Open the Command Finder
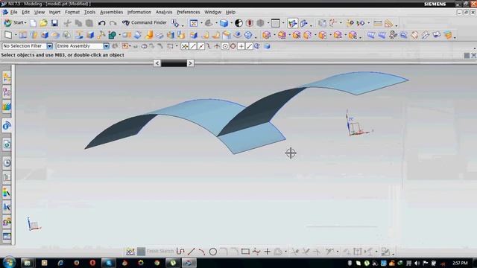 click(x=145, y=23)
